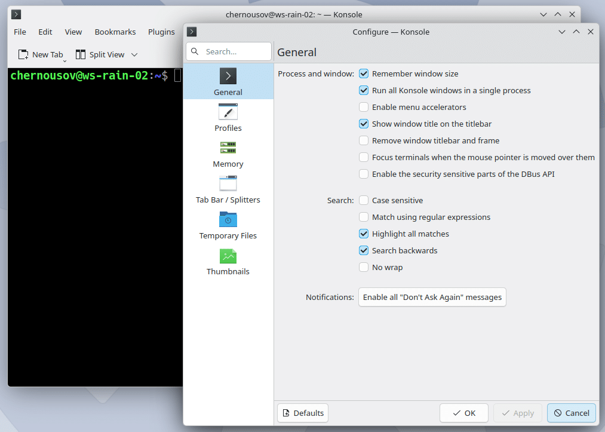Toggle Show window title on the titlebar
Image resolution: width=605 pixels, height=432 pixels.
364,124
